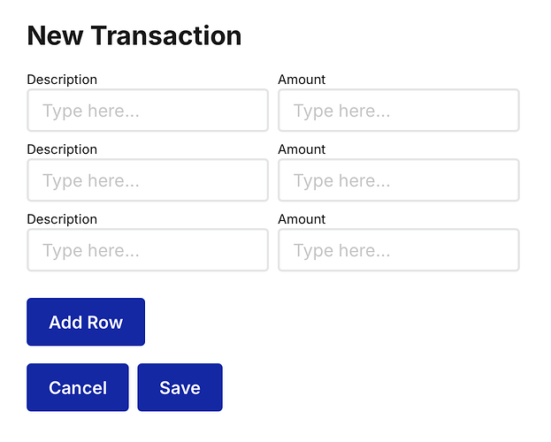Viewport: 551px width, 442px height.
Task: Activate the third row's Description box
Action: 148,250
